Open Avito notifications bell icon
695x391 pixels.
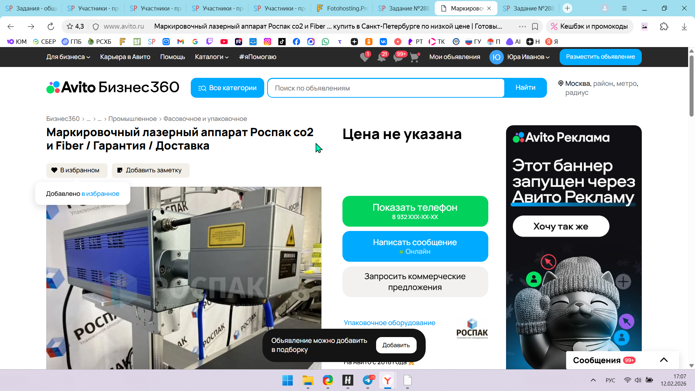(381, 57)
